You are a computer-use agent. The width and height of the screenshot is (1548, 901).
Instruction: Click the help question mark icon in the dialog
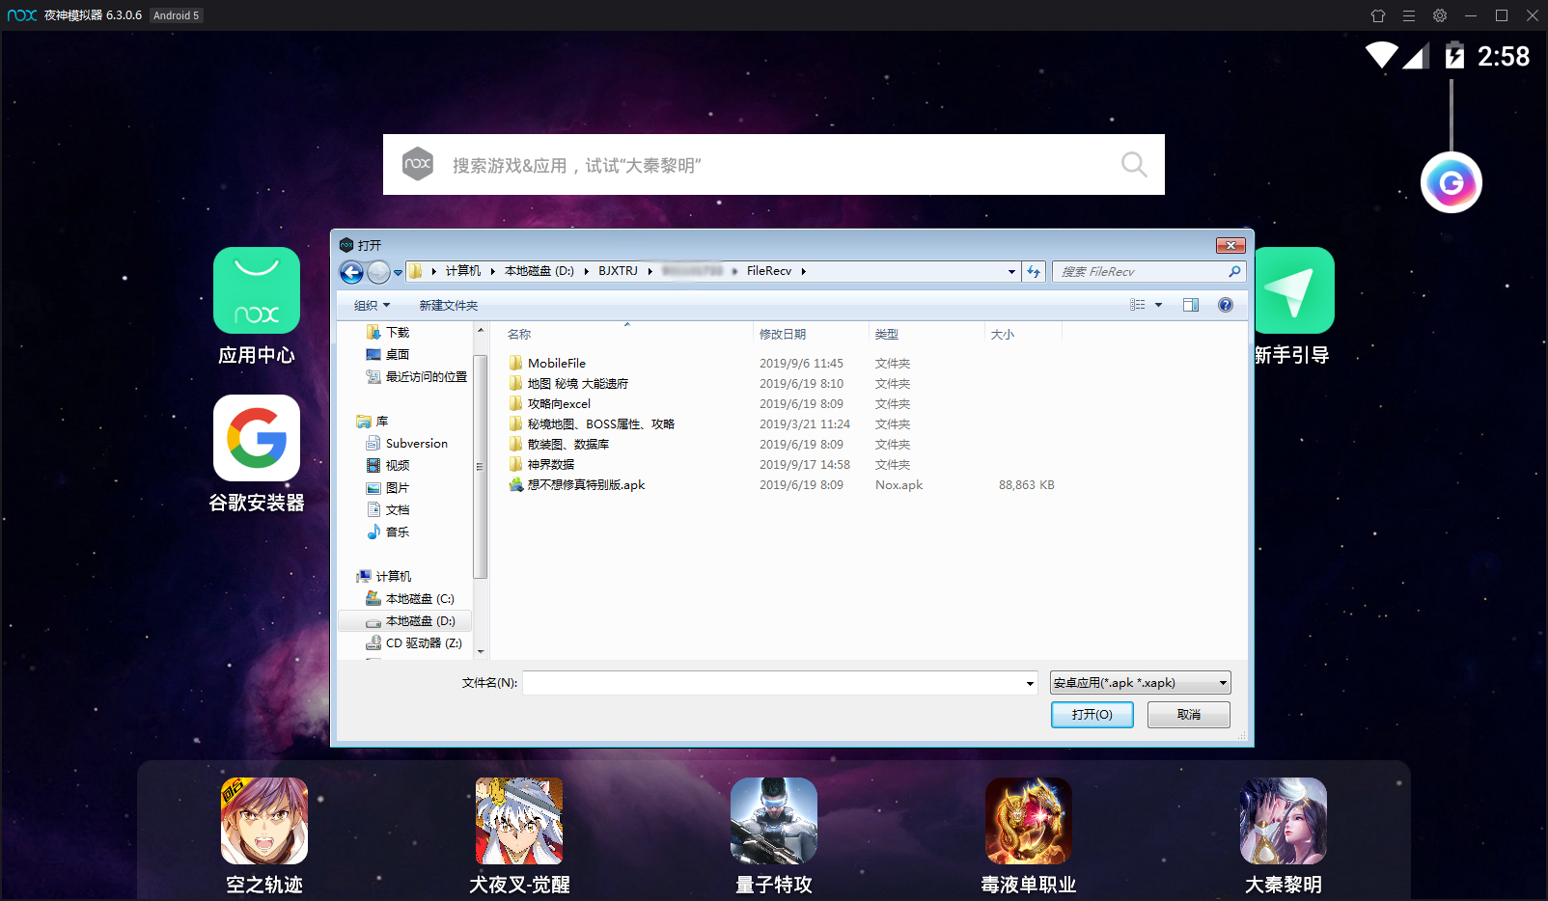1224,304
